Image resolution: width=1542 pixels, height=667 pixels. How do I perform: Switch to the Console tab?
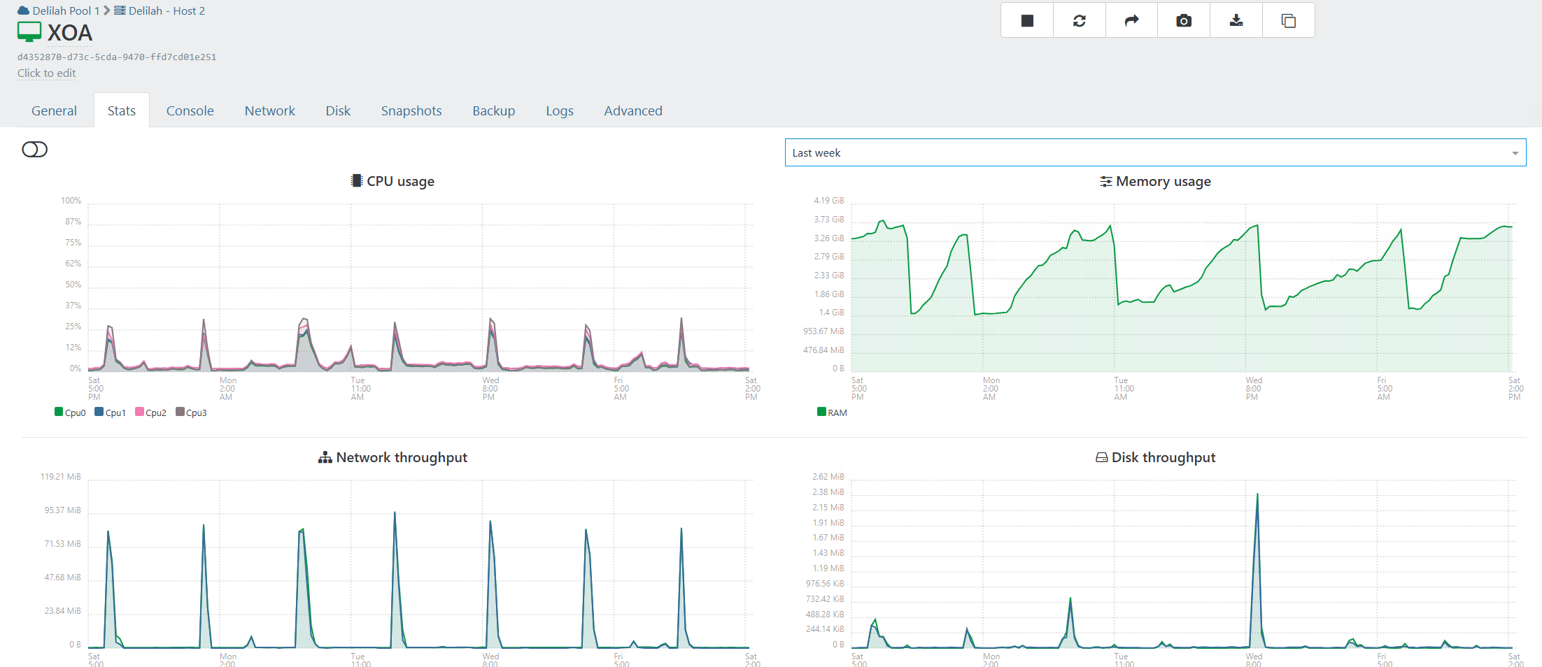[190, 110]
